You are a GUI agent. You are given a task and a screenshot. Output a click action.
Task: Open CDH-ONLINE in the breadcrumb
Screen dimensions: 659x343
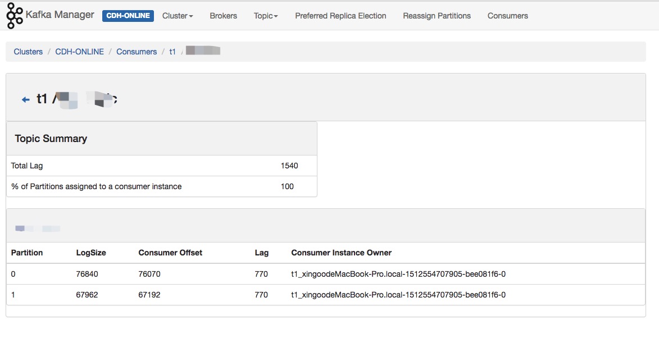(x=79, y=52)
